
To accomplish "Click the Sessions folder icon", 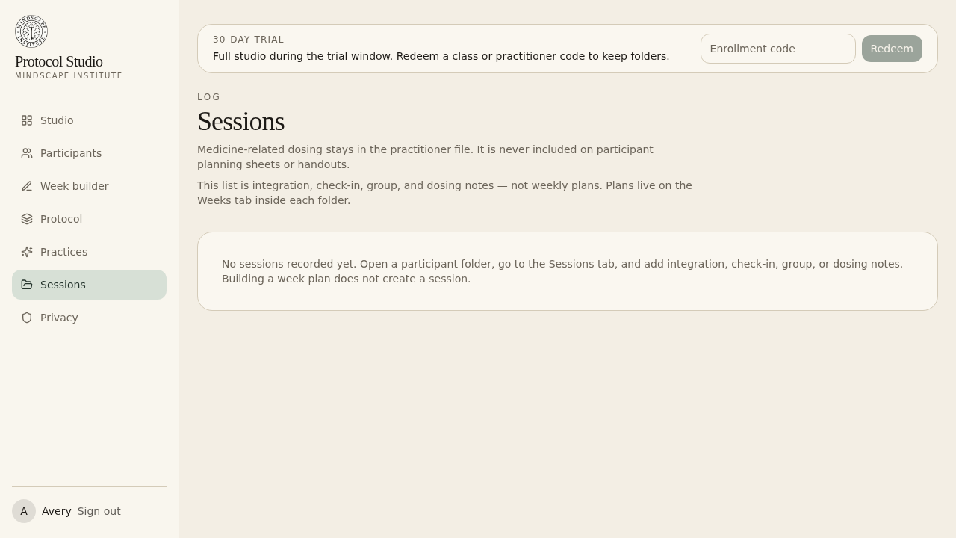I will coord(27,285).
